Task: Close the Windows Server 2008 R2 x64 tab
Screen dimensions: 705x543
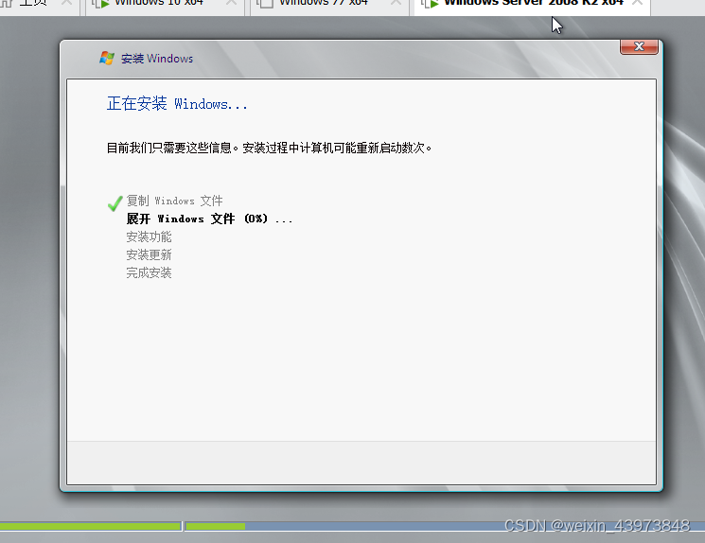Action: click(637, 3)
